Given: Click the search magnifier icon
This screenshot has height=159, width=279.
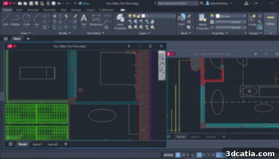Looking at the screenshot, I should pos(202,3).
